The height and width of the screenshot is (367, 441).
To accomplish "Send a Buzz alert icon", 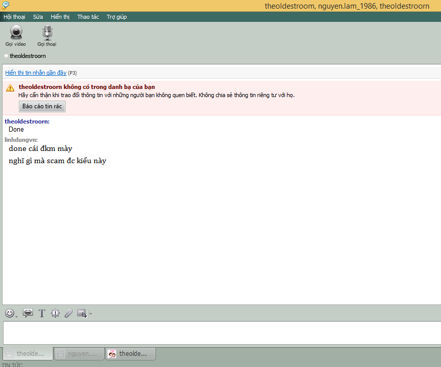I will [55, 313].
